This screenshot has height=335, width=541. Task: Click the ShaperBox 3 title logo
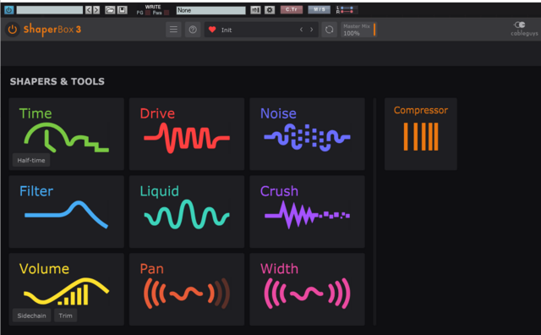(x=52, y=30)
